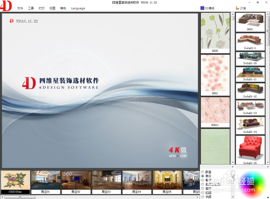270x199 pixels.
Task: Open the dropdown below the wallpaper list
Action: tap(233, 167)
